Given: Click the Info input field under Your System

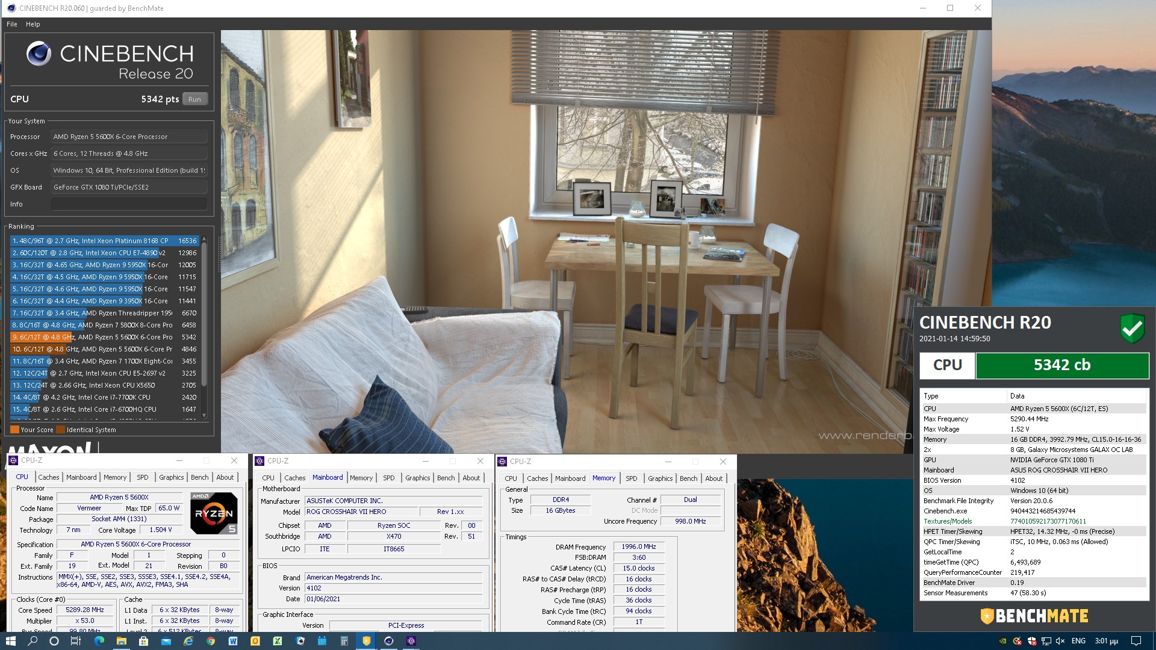Looking at the screenshot, I should coord(129,204).
